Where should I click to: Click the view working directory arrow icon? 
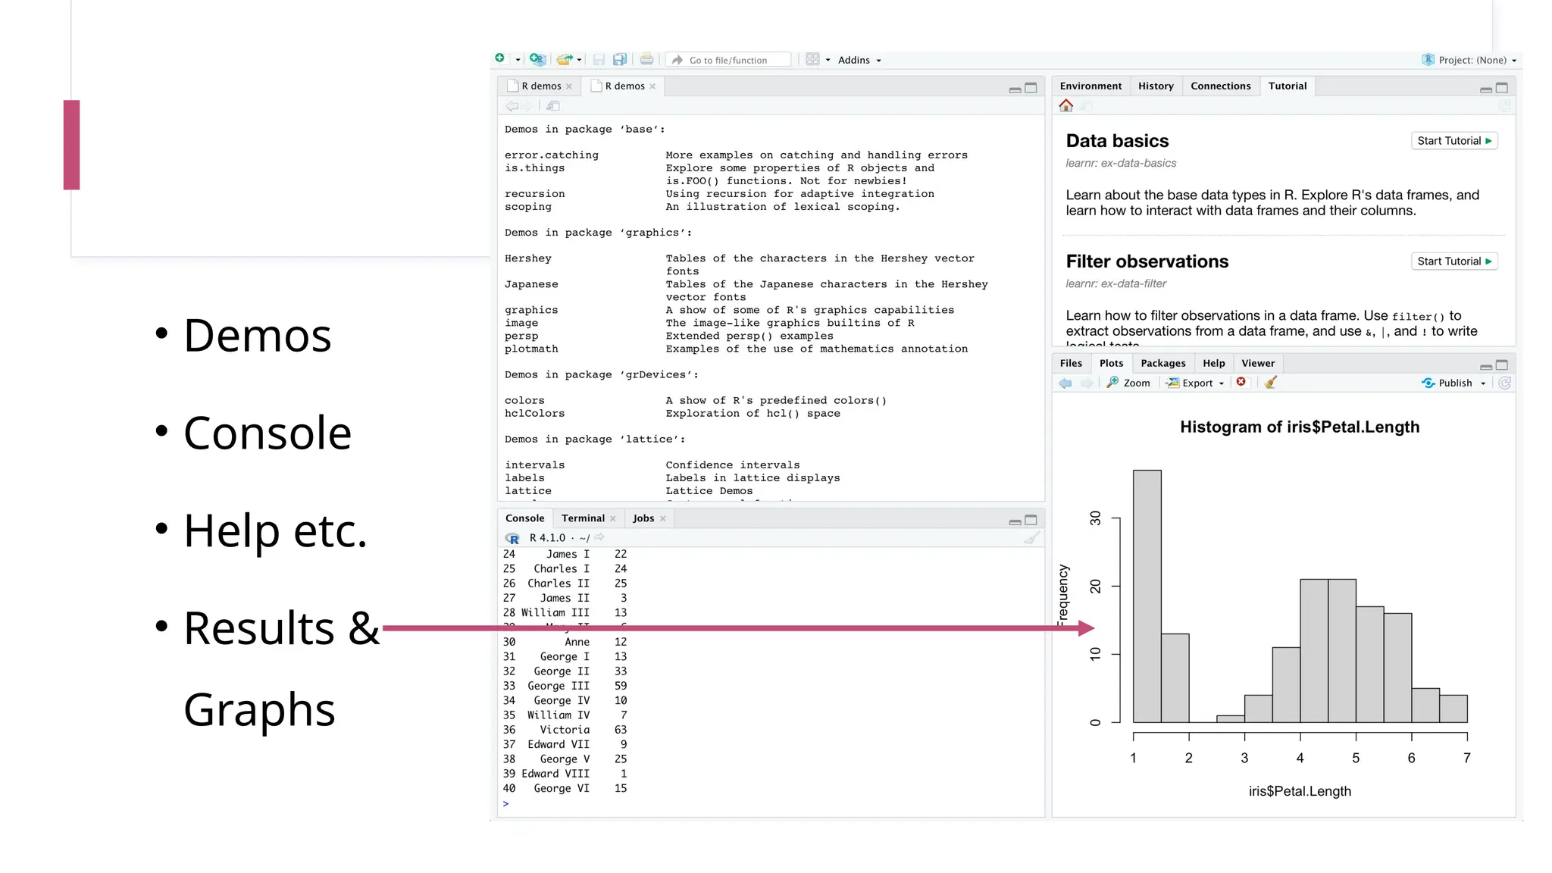(599, 537)
